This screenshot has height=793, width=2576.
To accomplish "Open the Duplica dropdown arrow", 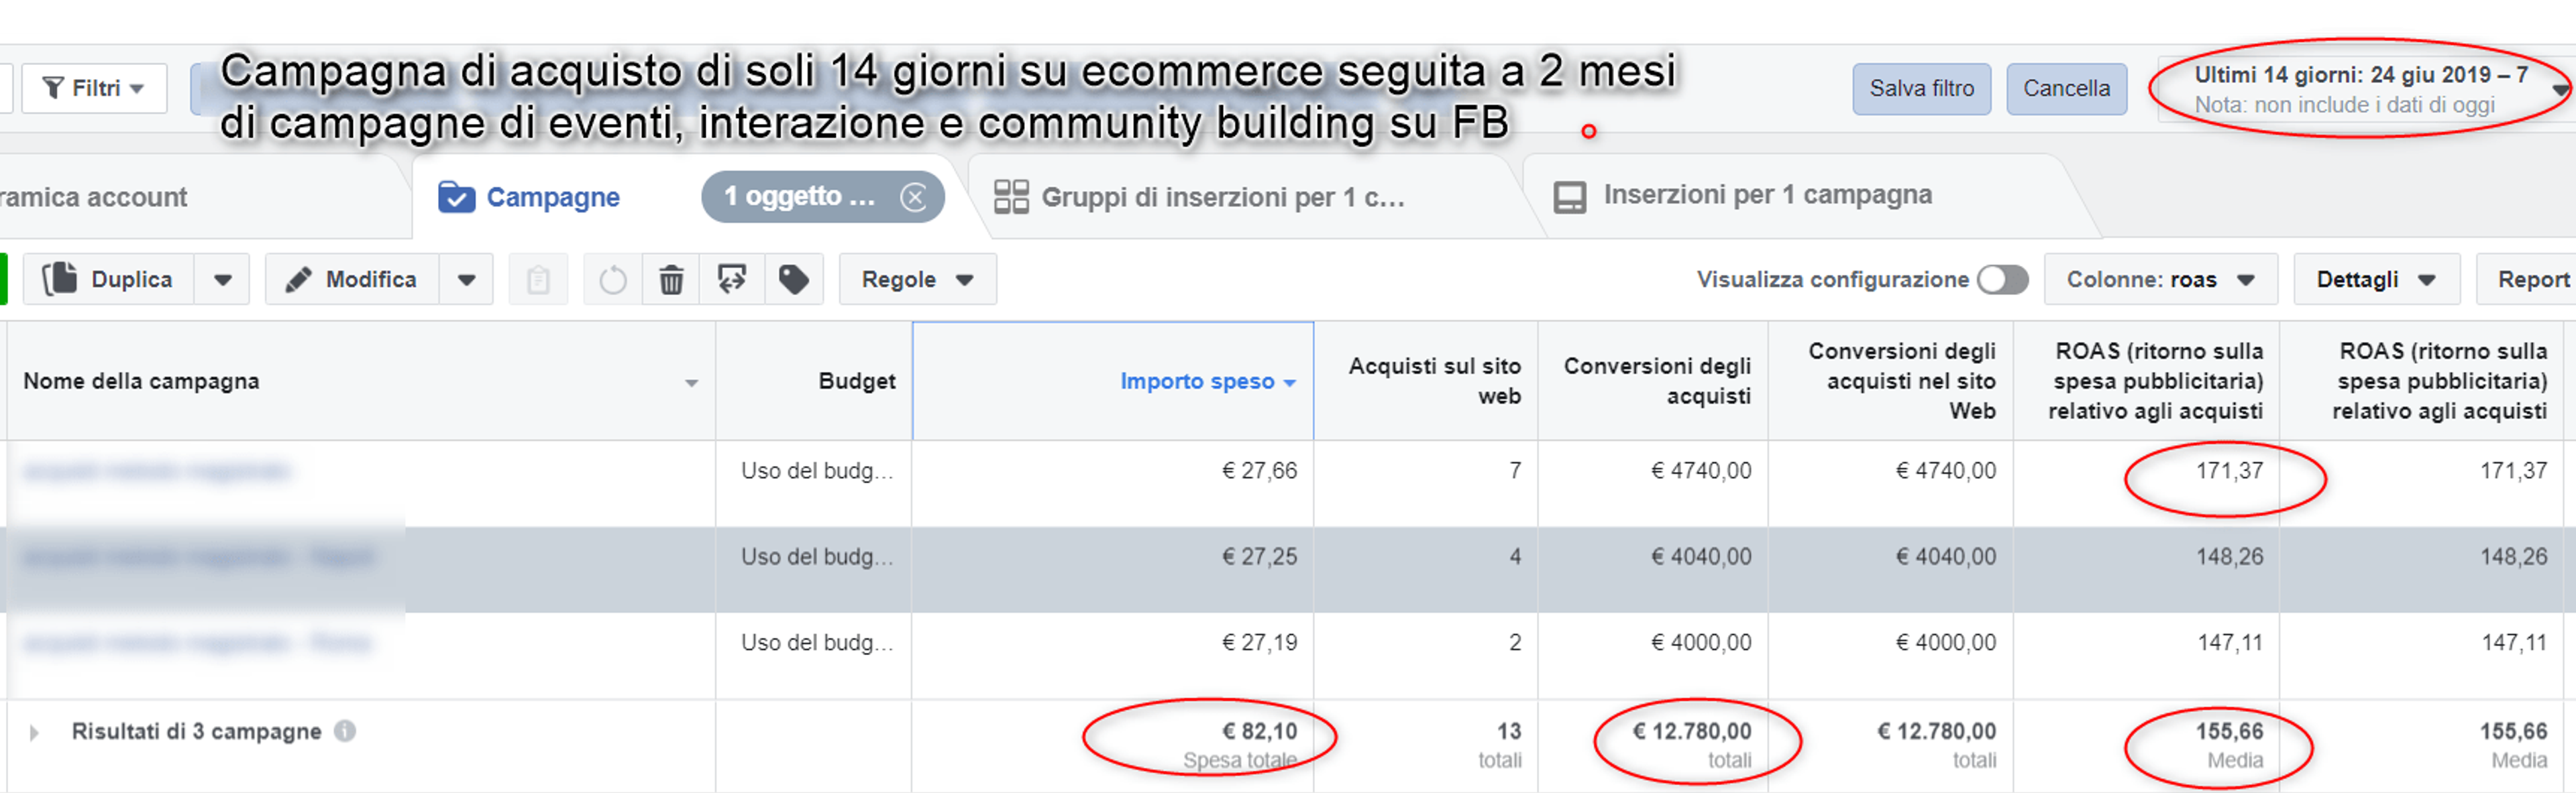I will [x=223, y=280].
